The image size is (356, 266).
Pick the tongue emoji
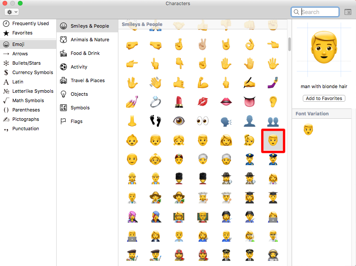[x=250, y=102]
